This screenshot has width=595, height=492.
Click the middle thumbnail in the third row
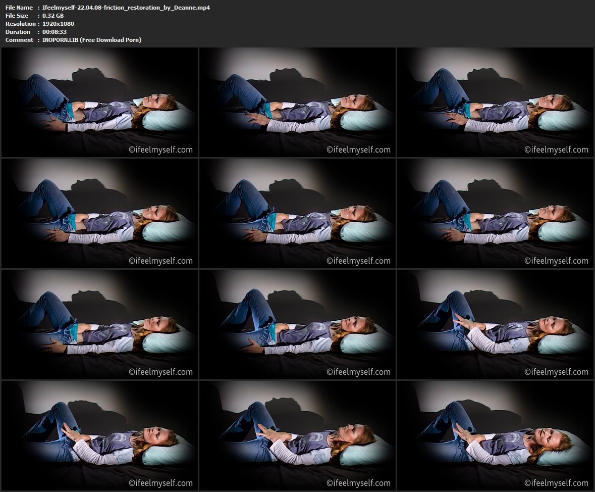(297, 325)
